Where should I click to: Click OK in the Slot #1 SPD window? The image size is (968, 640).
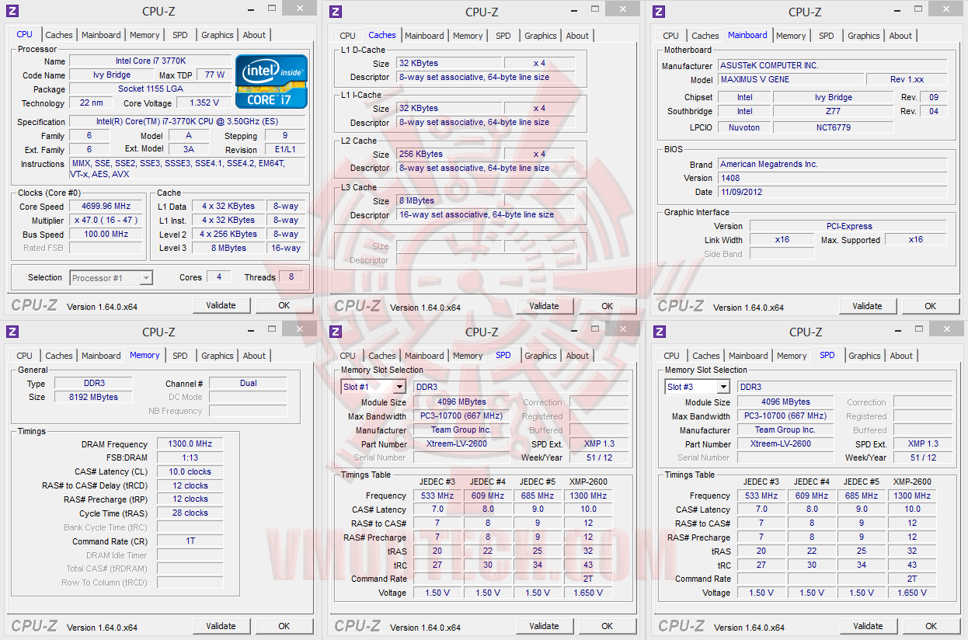(608, 626)
